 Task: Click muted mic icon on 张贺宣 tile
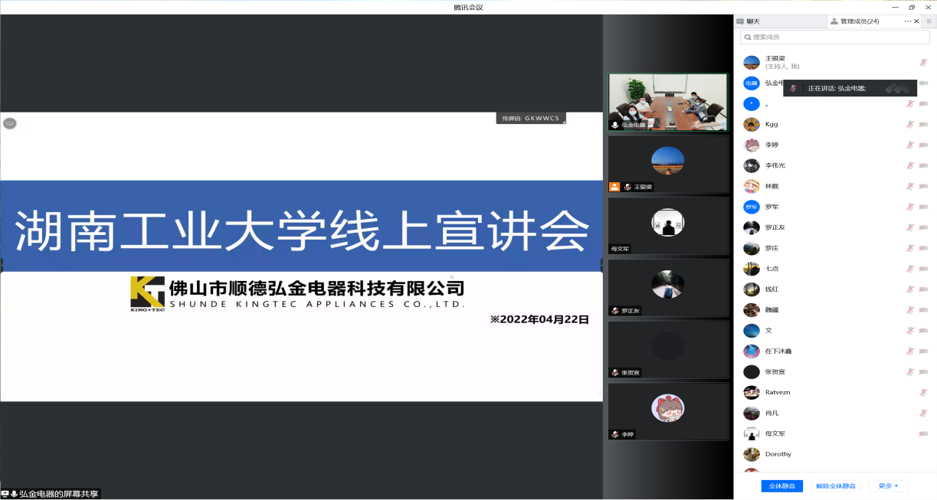[615, 373]
